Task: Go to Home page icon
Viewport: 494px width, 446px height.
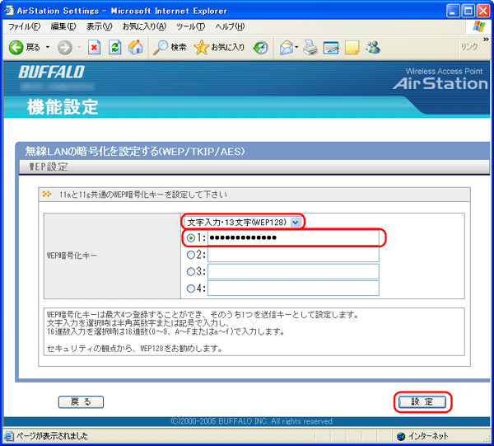Action: [136, 47]
